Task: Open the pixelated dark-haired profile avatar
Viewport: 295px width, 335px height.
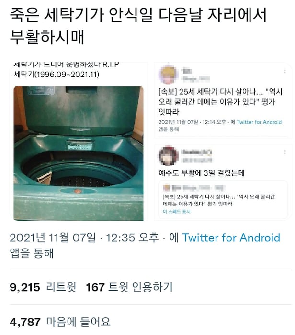Action: coord(169,155)
